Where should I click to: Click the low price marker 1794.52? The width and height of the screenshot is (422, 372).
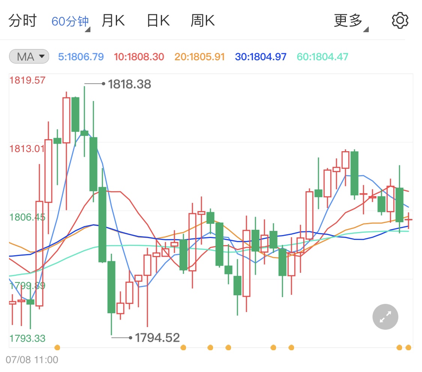(157, 337)
